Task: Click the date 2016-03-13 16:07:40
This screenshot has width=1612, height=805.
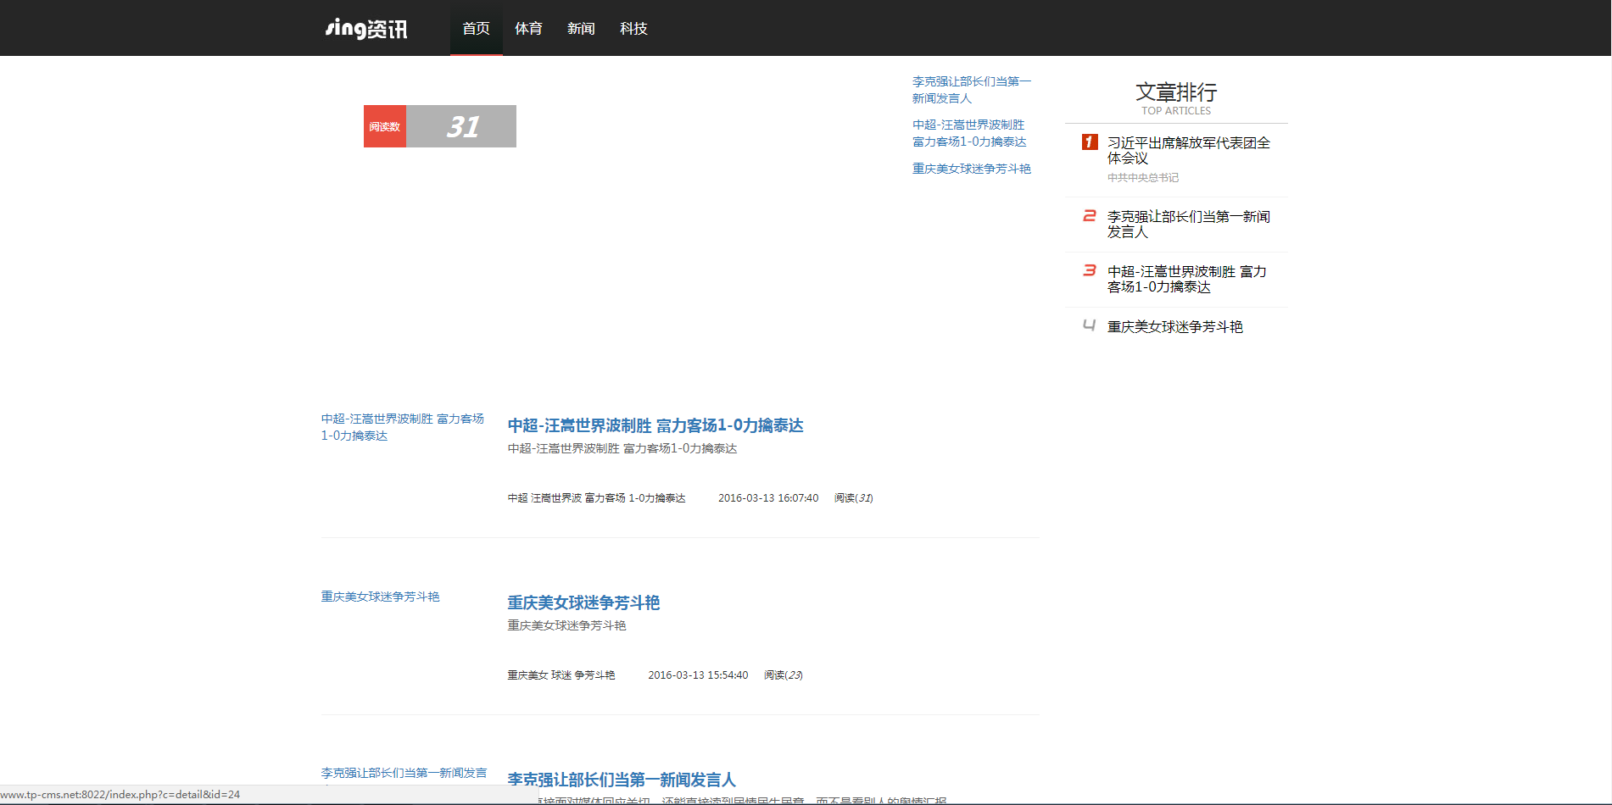Action: 768,498
